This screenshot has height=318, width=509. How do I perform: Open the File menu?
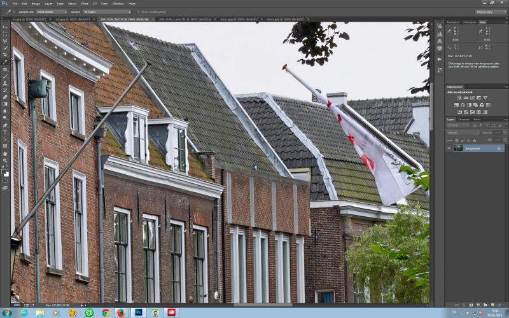pos(15,4)
